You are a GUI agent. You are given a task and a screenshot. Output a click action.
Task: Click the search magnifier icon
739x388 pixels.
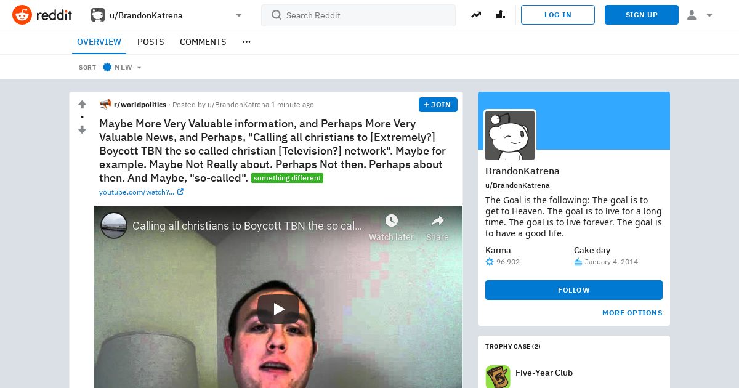click(x=277, y=15)
